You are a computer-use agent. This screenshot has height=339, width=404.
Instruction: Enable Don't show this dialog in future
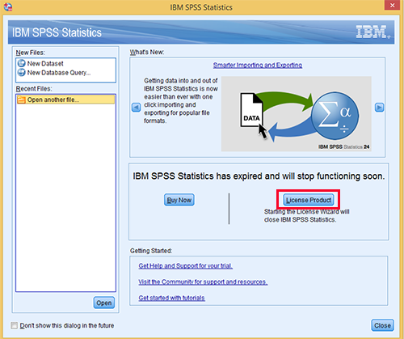pyautogui.click(x=15, y=325)
